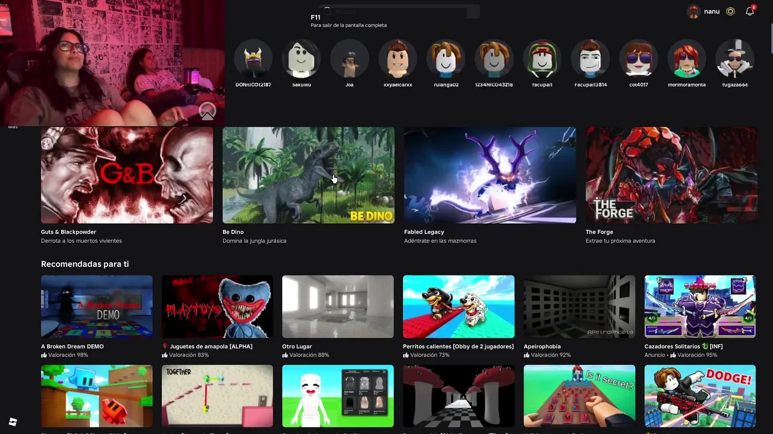Click the Otro Lugar title
Image resolution: width=773 pixels, height=434 pixels.
[x=297, y=347]
